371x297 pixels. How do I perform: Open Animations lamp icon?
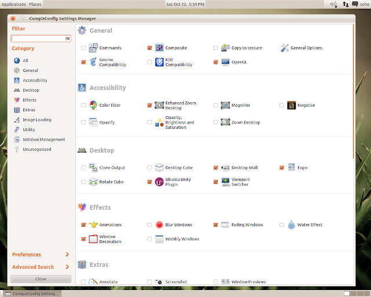pos(93,224)
